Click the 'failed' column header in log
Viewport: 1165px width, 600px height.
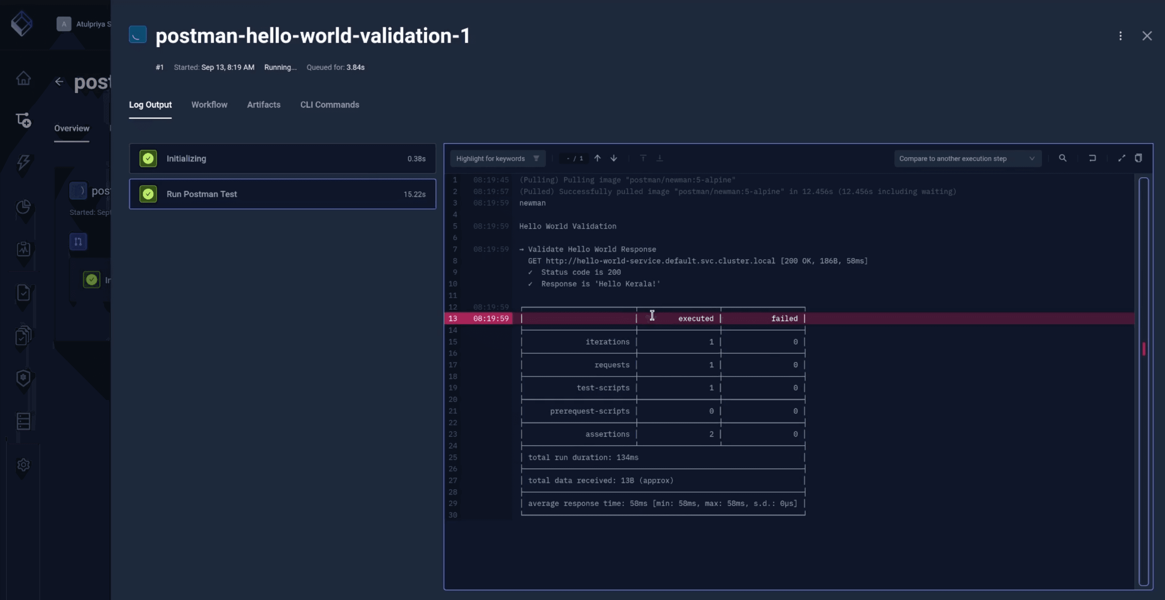[784, 319]
